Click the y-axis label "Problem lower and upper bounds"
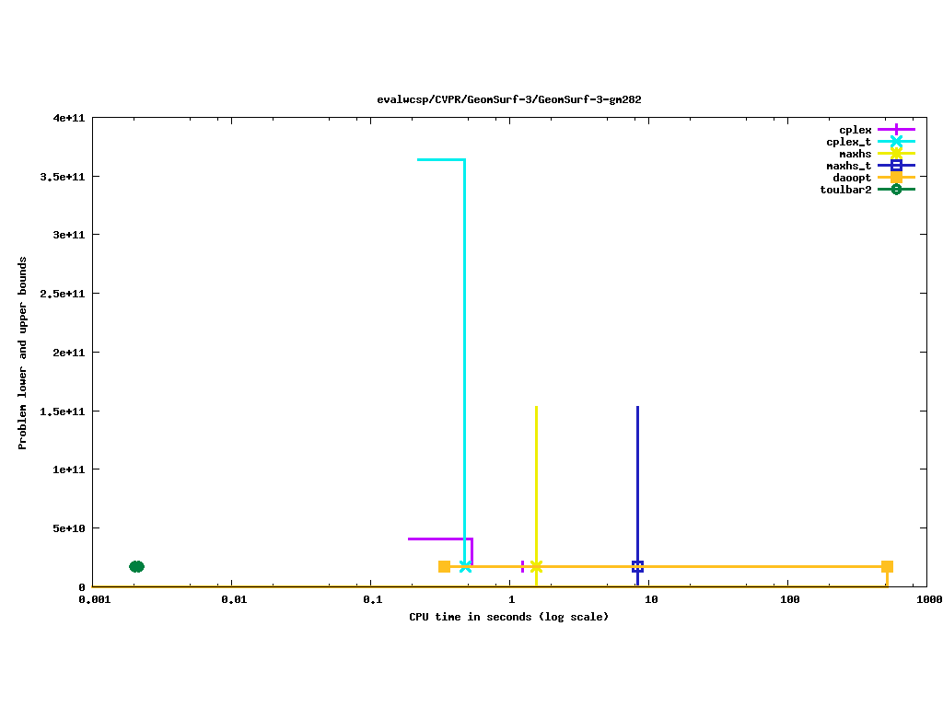 (22, 353)
